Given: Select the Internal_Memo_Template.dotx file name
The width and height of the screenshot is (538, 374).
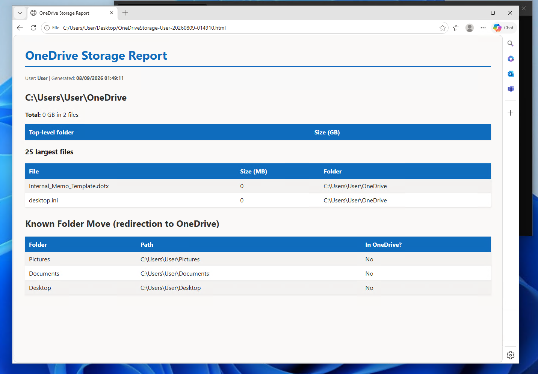Looking at the screenshot, I should 69,186.
